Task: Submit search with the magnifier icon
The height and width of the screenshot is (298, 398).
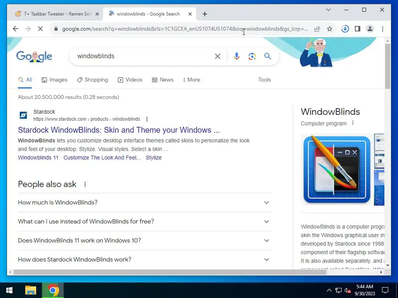Action: point(267,56)
